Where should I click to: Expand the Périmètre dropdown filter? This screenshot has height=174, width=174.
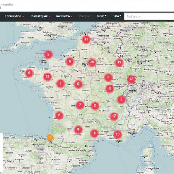pos(64,16)
